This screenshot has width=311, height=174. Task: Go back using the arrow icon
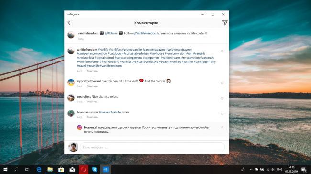tap(69, 23)
